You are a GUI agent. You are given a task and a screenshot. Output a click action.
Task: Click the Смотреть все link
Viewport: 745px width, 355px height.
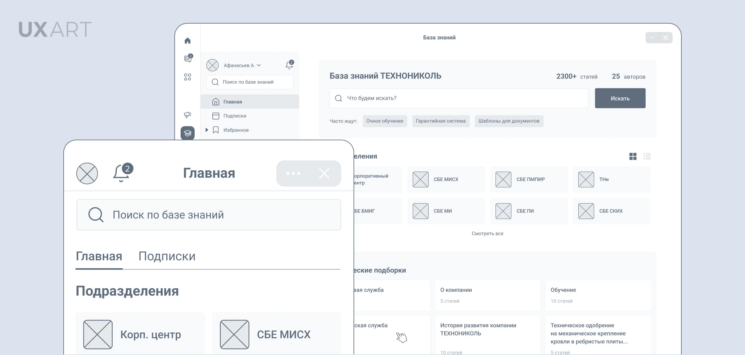(x=487, y=233)
